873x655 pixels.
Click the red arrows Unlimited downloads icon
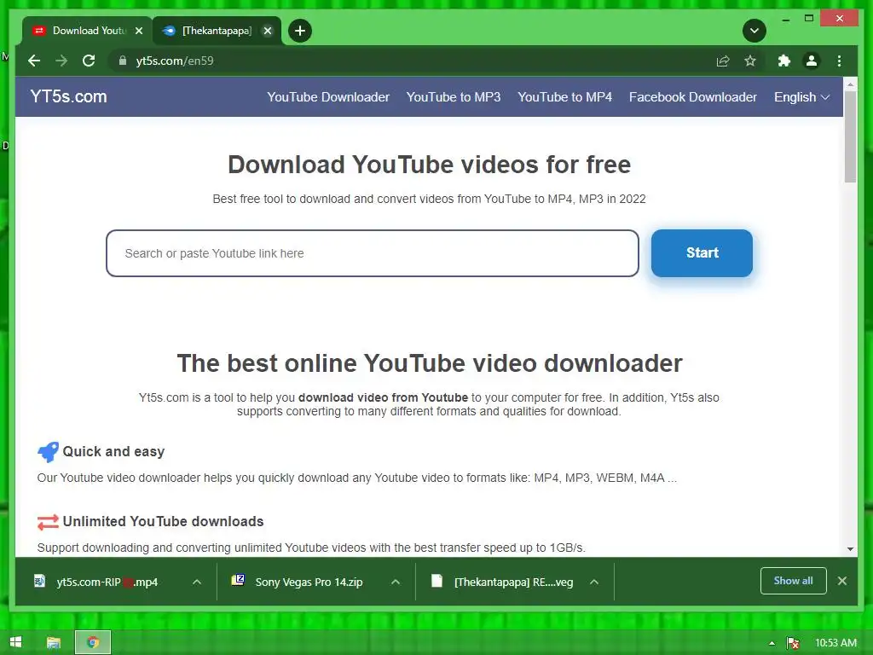(x=48, y=522)
